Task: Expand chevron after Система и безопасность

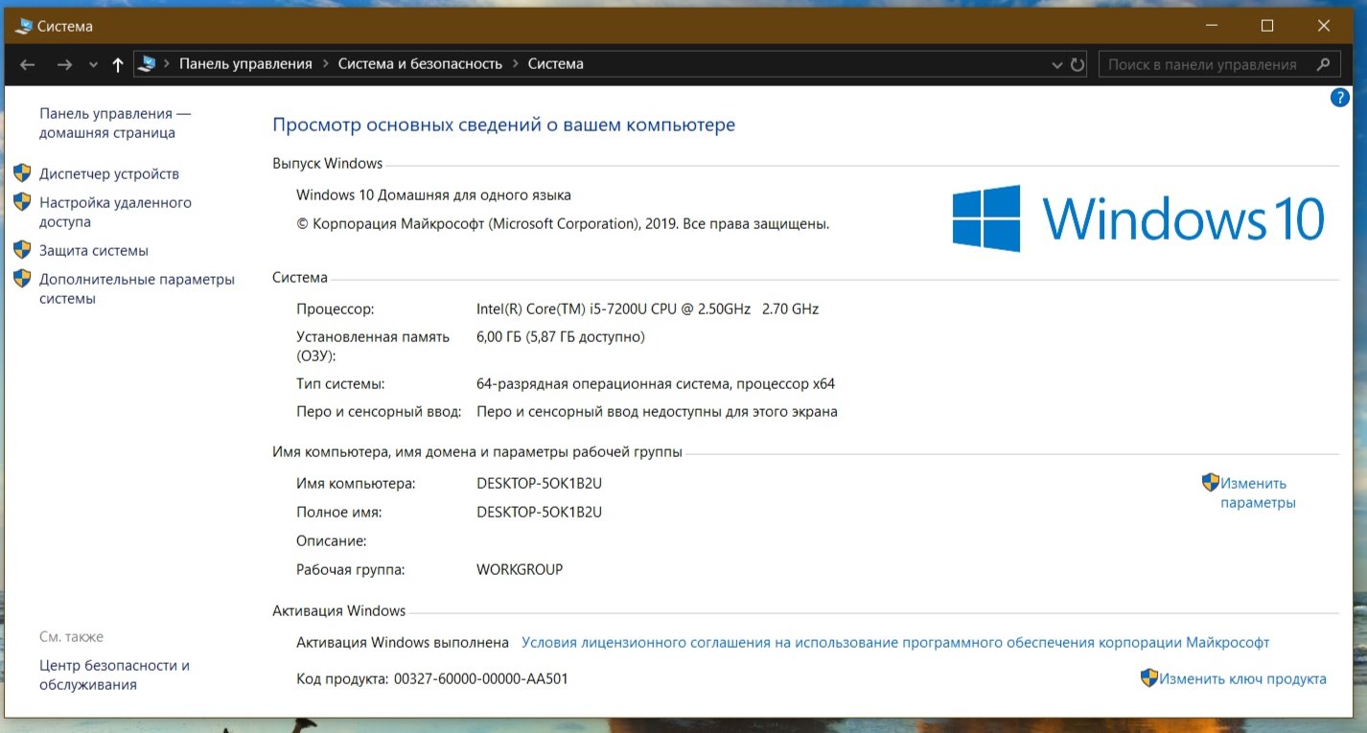Action: [x=516, y=64]
